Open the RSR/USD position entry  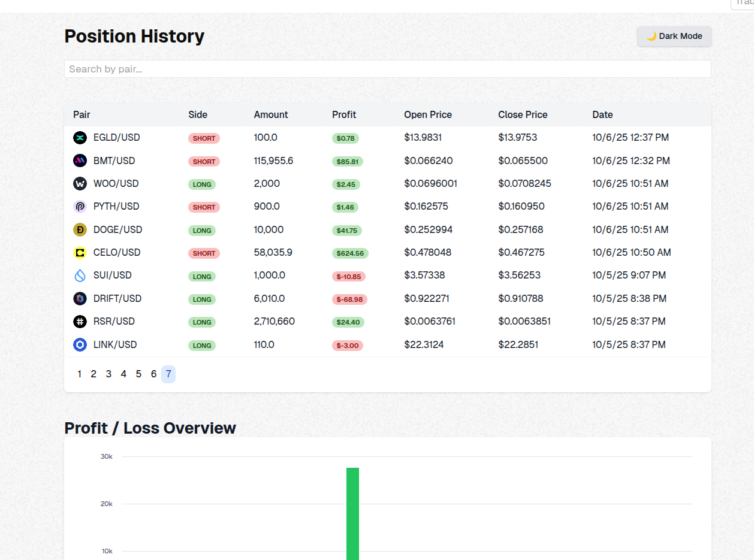pyautogui.click(x=114, y=321)
